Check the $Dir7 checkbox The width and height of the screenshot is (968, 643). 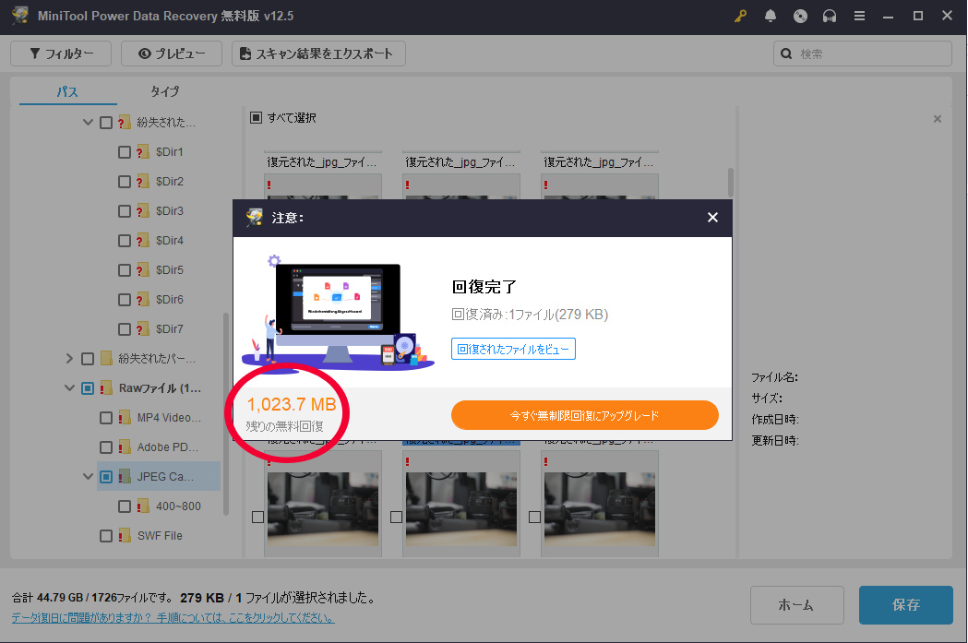pos(124,329)
